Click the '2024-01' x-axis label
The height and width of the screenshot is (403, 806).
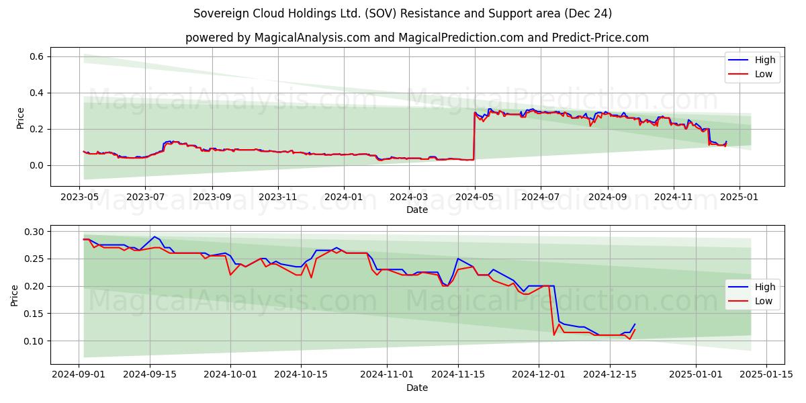344,197
